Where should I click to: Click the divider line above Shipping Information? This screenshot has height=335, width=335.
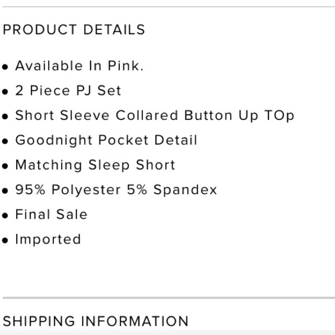pyautogui.click(x=167, y=297)
